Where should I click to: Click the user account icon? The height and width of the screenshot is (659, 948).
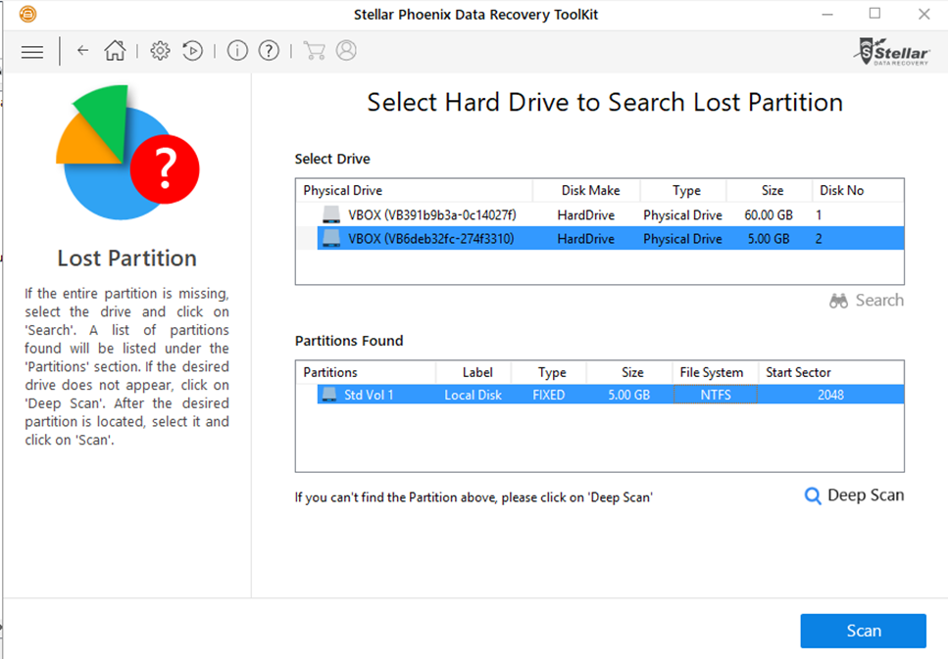[x=346, y=51]
